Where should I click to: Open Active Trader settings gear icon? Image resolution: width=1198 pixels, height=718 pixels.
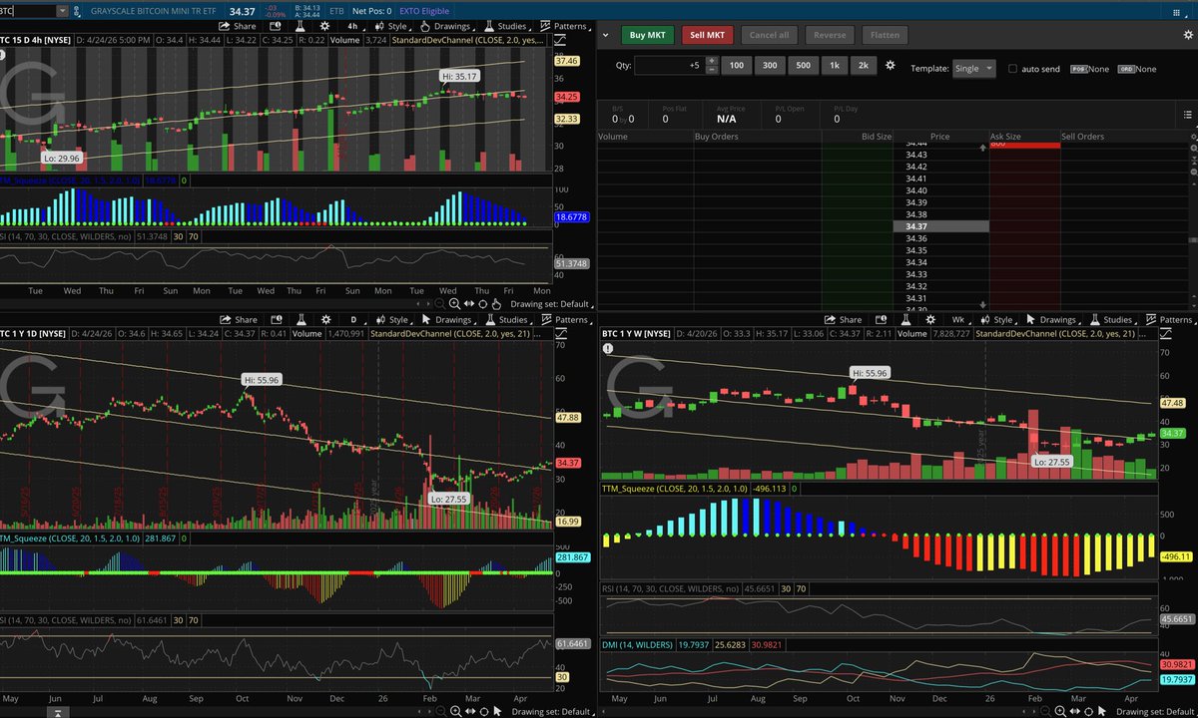click(1187, 35)
